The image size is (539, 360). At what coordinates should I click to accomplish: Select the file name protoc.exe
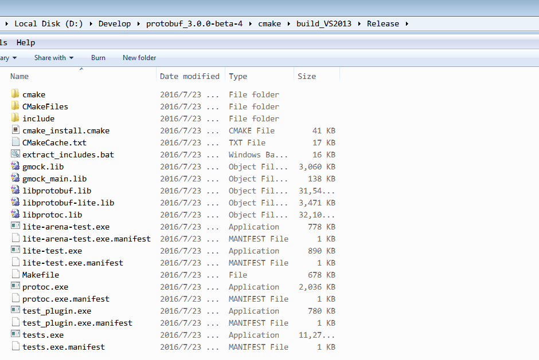tap(45, 287)
